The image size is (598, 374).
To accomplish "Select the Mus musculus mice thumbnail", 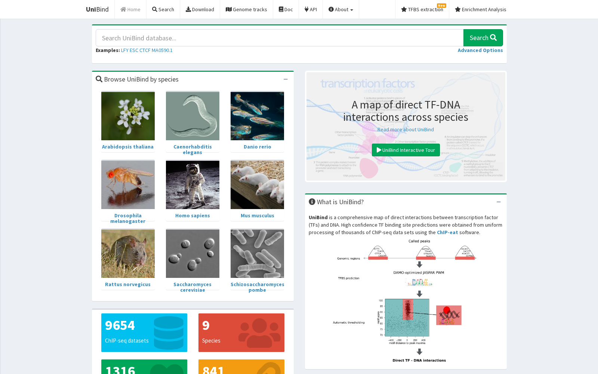I will point(257,185).
